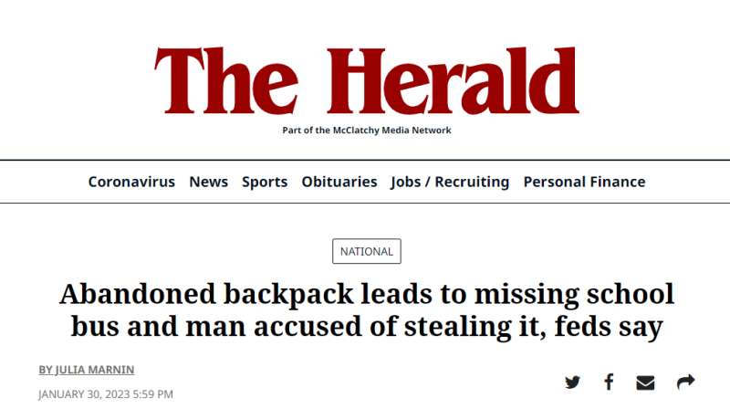Click 'feds say' at the headline end

coord(609,327)
